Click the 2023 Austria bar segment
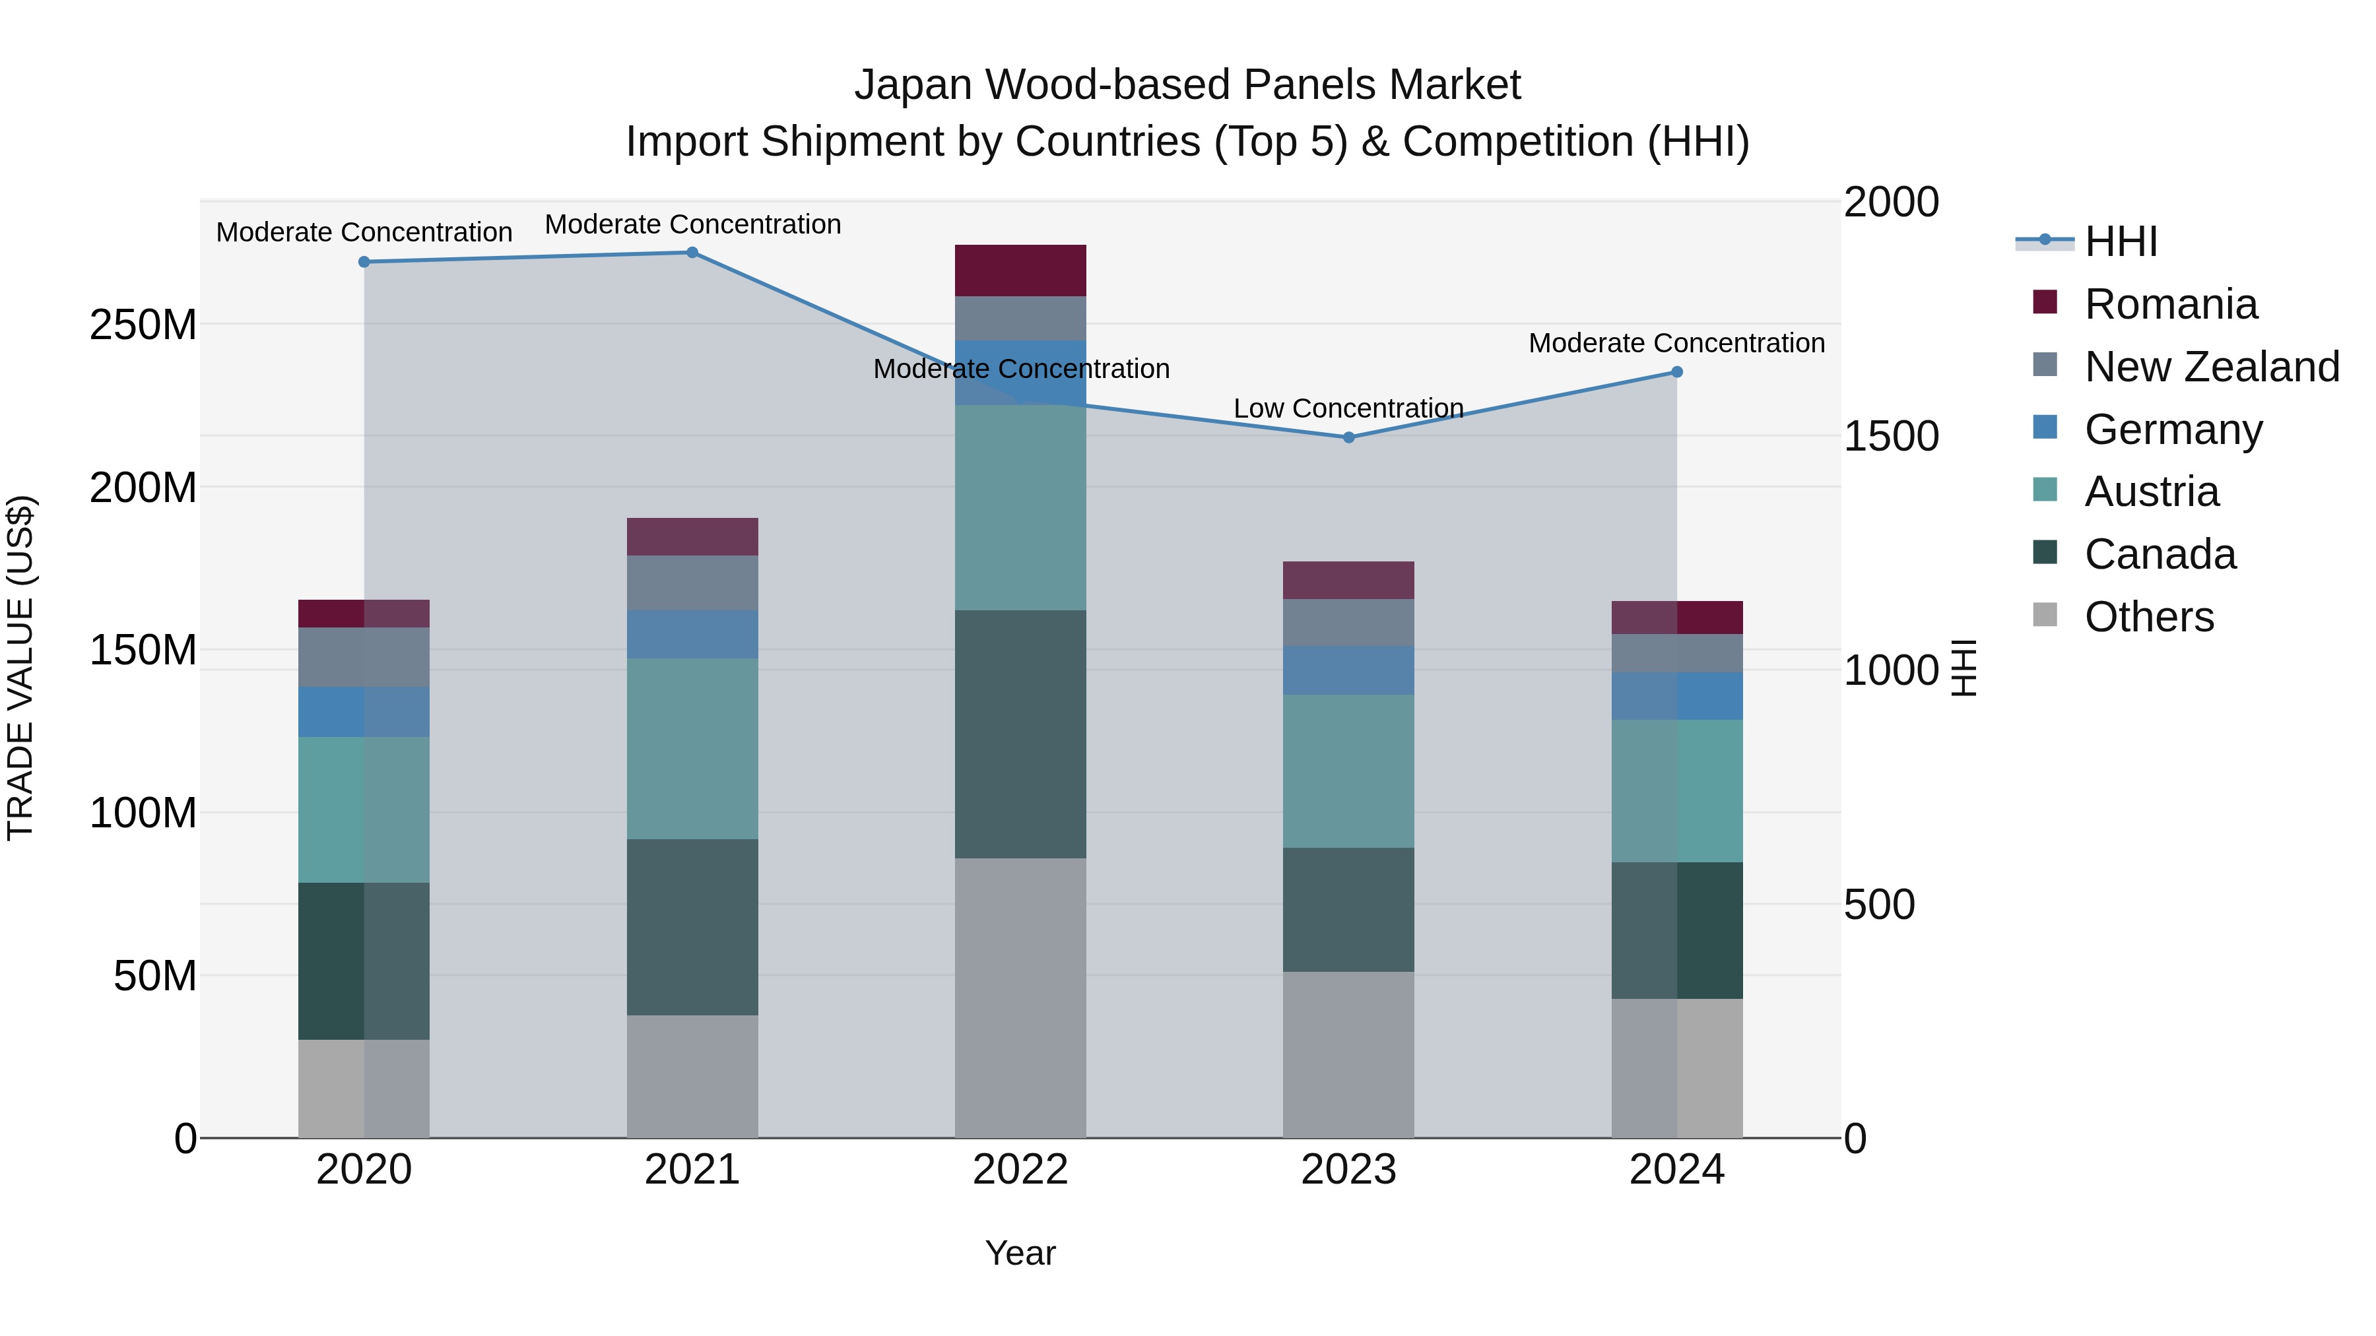Screen dimensions: 2376x1336 (x=1348, y=772)
